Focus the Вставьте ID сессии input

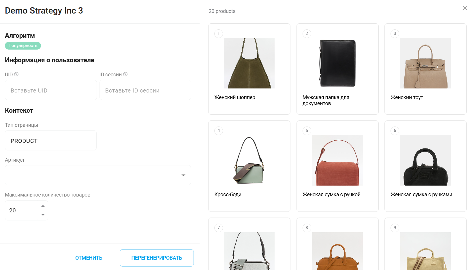[145, 90]
